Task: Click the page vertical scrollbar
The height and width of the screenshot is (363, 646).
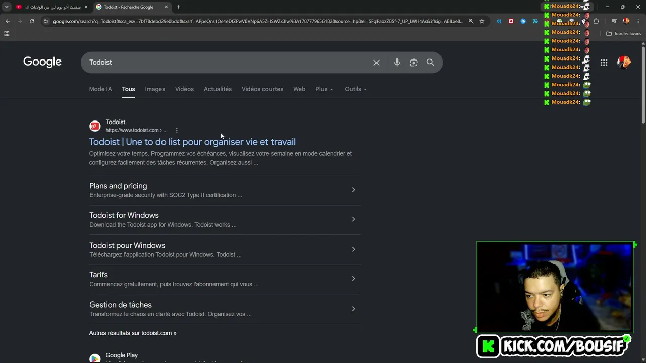Action: click(643, 85)
